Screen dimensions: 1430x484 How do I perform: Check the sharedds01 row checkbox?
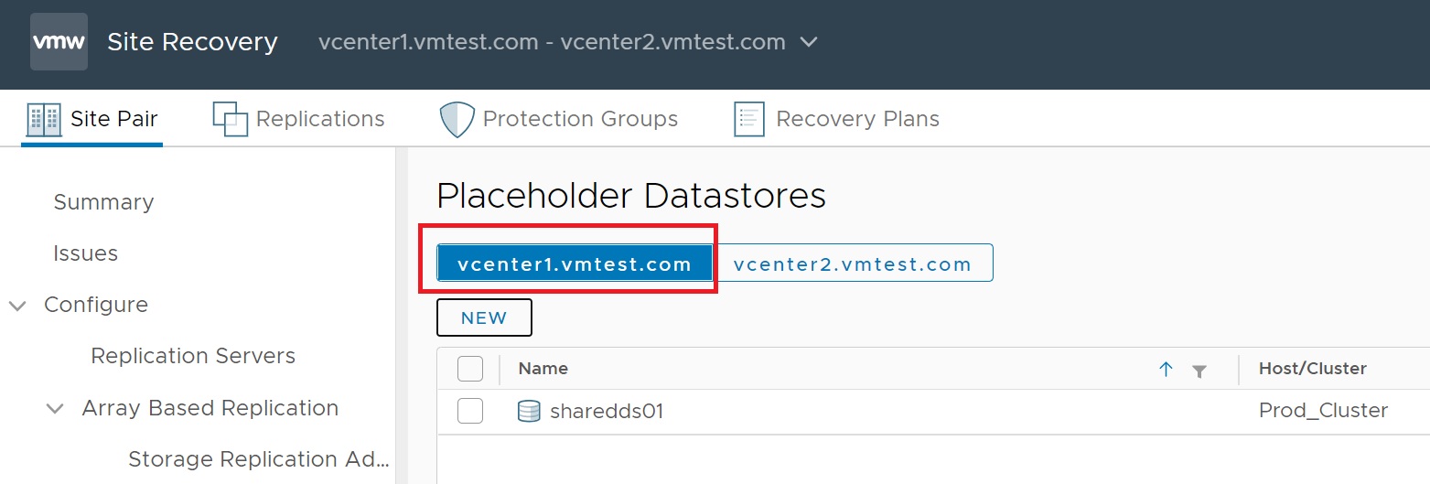(470, 412)
